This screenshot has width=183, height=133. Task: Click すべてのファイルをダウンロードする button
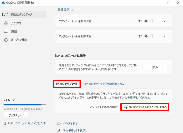(x=145, y=107)
